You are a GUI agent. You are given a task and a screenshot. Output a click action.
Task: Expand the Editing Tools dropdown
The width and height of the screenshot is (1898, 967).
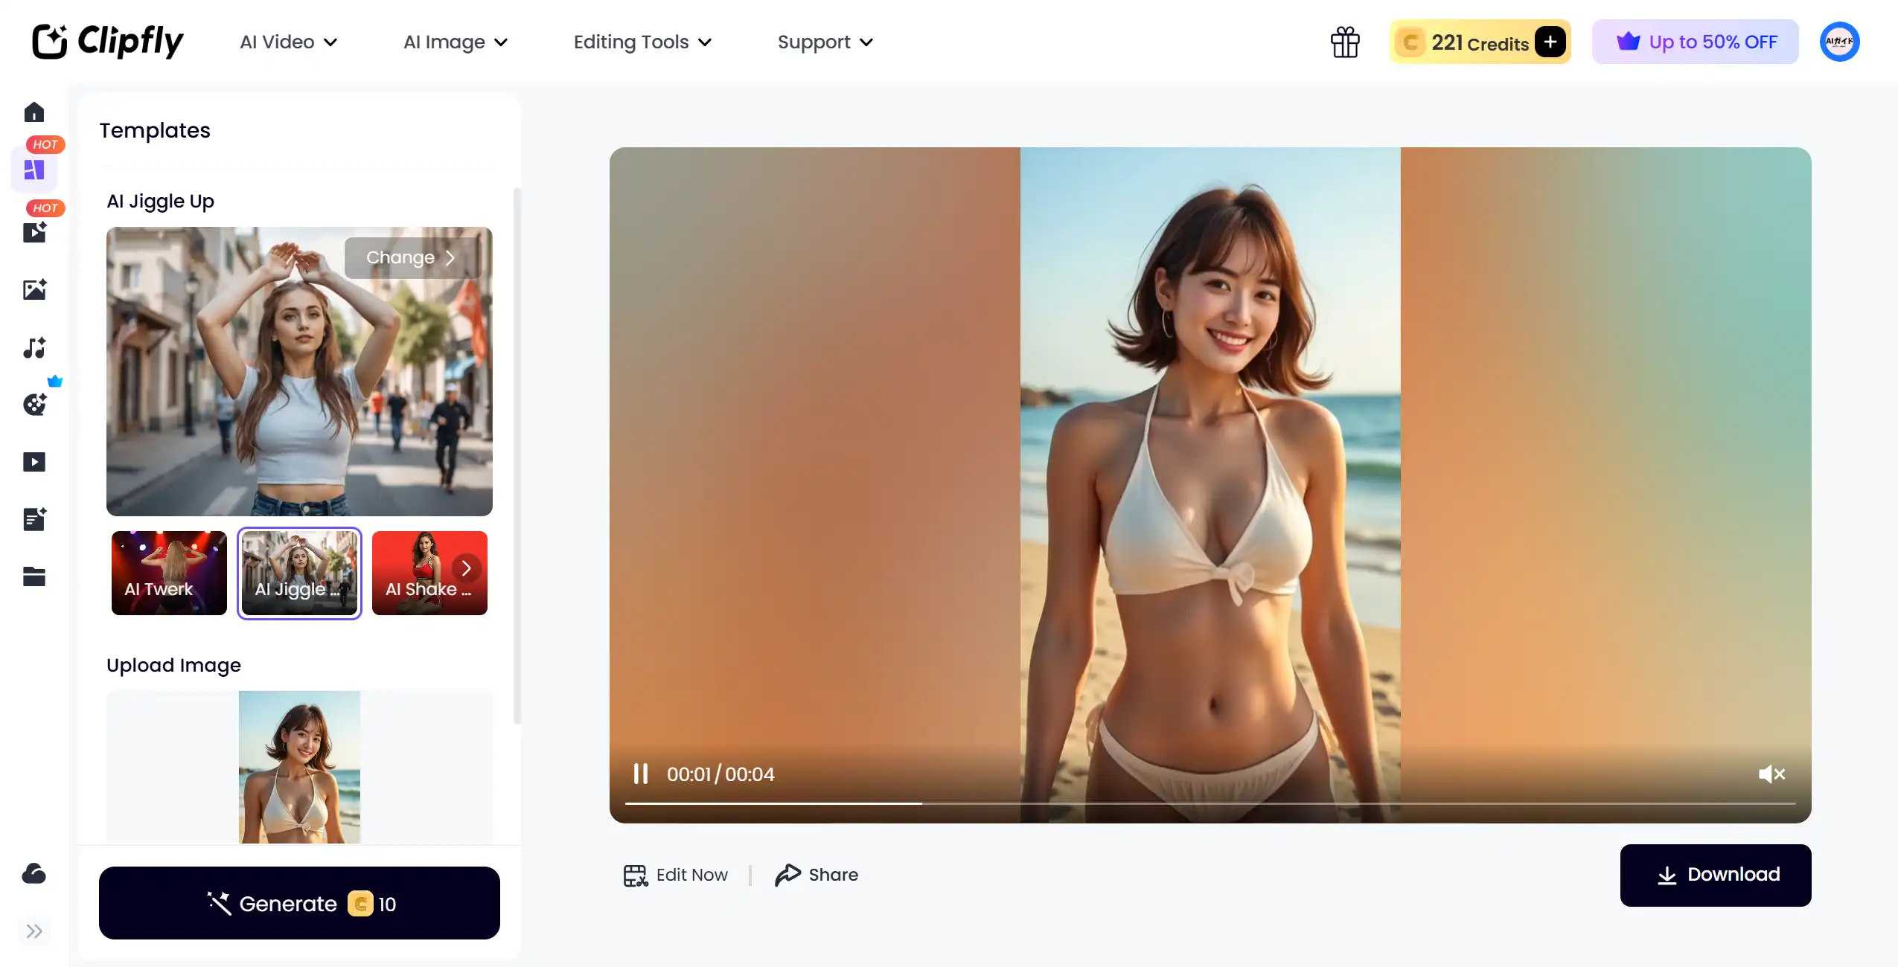tap(642, 42)
